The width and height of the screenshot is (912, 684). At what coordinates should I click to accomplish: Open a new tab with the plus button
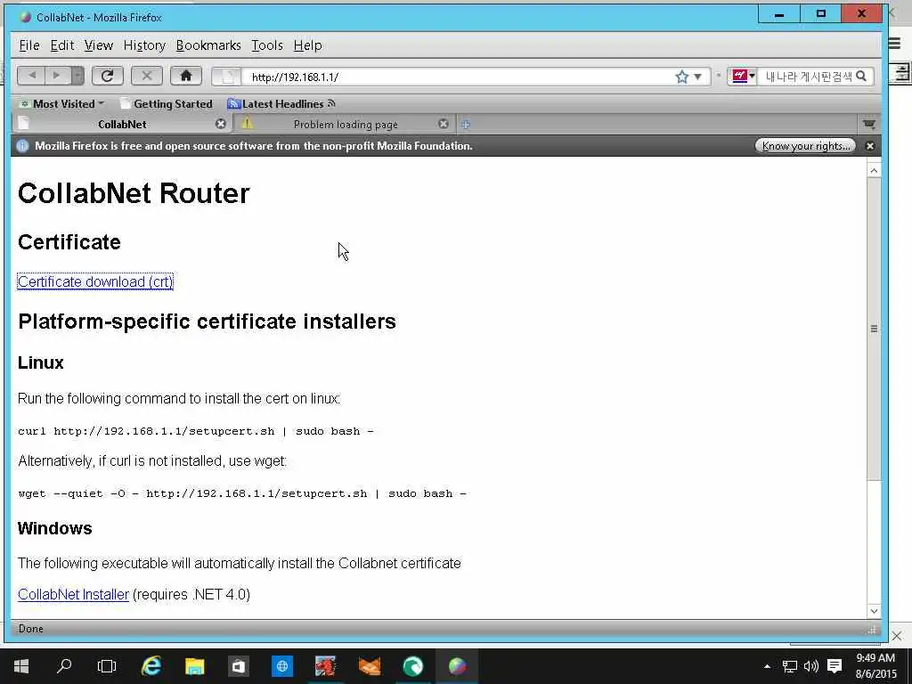click(x=466, y=124)
